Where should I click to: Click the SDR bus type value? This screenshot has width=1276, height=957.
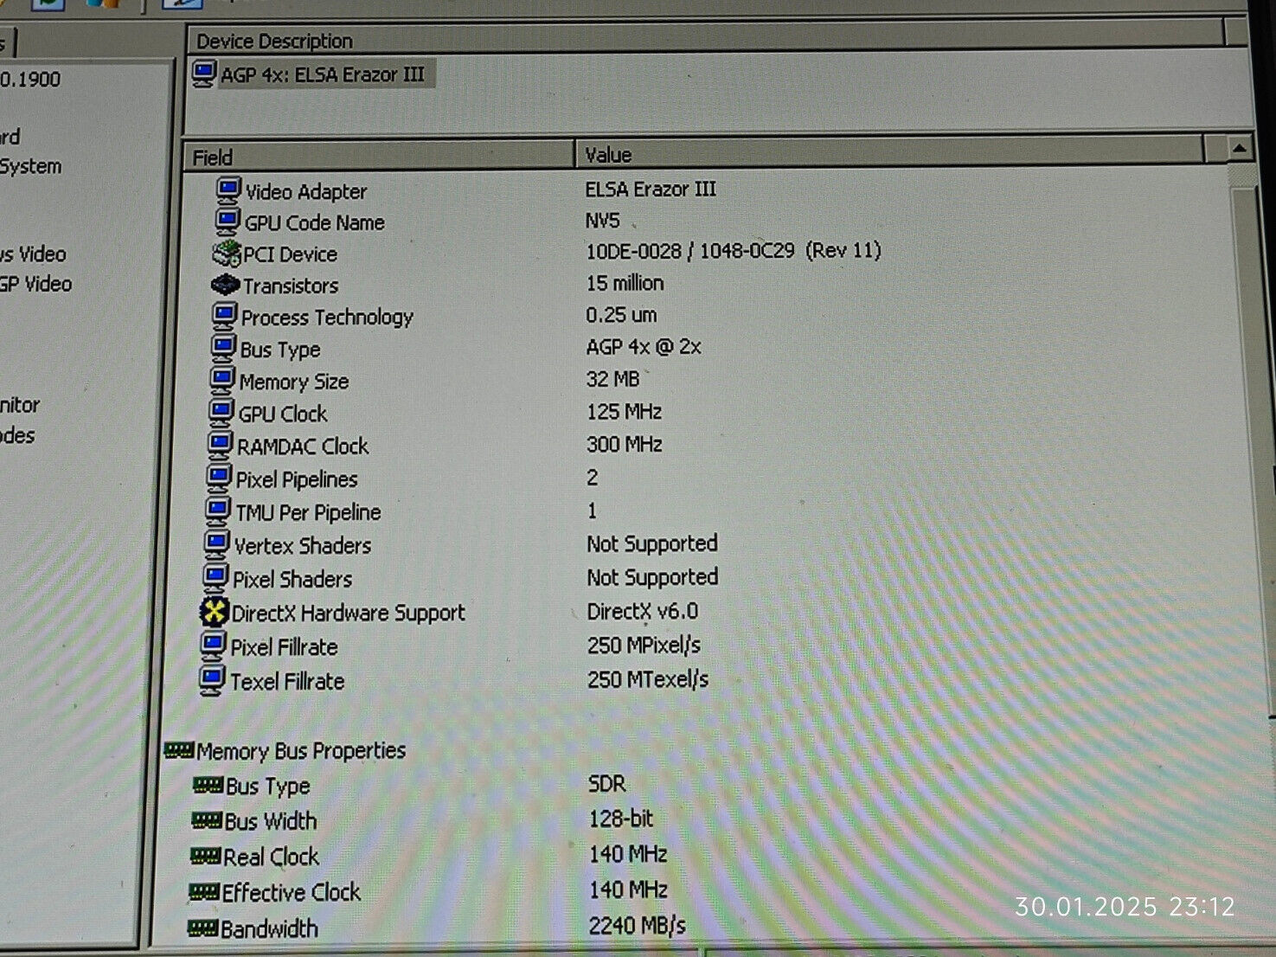[606, 783]
